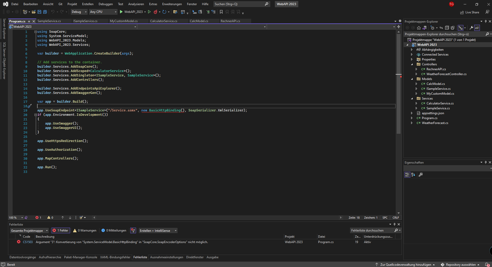Click the uncomment selected lines icon
Screen dimensions: 492x267
pyautogui.click(x=214, y=12)
